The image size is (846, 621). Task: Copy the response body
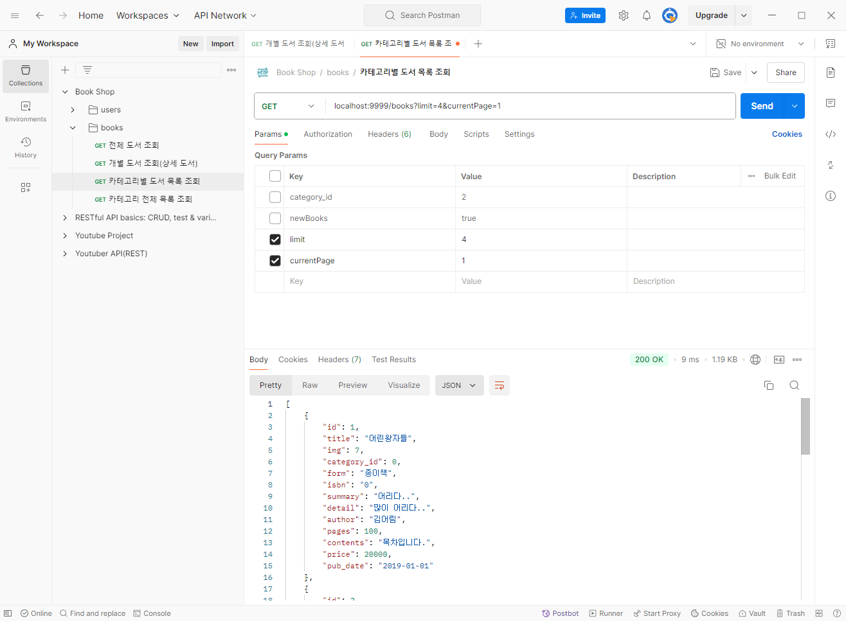coord(769,385)
